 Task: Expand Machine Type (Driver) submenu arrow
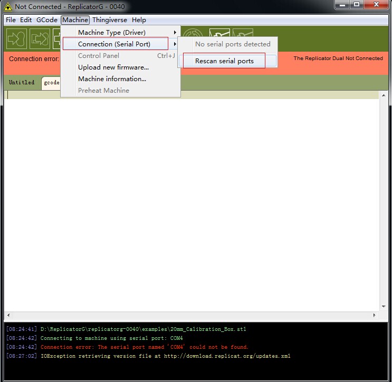click(175, 33)
